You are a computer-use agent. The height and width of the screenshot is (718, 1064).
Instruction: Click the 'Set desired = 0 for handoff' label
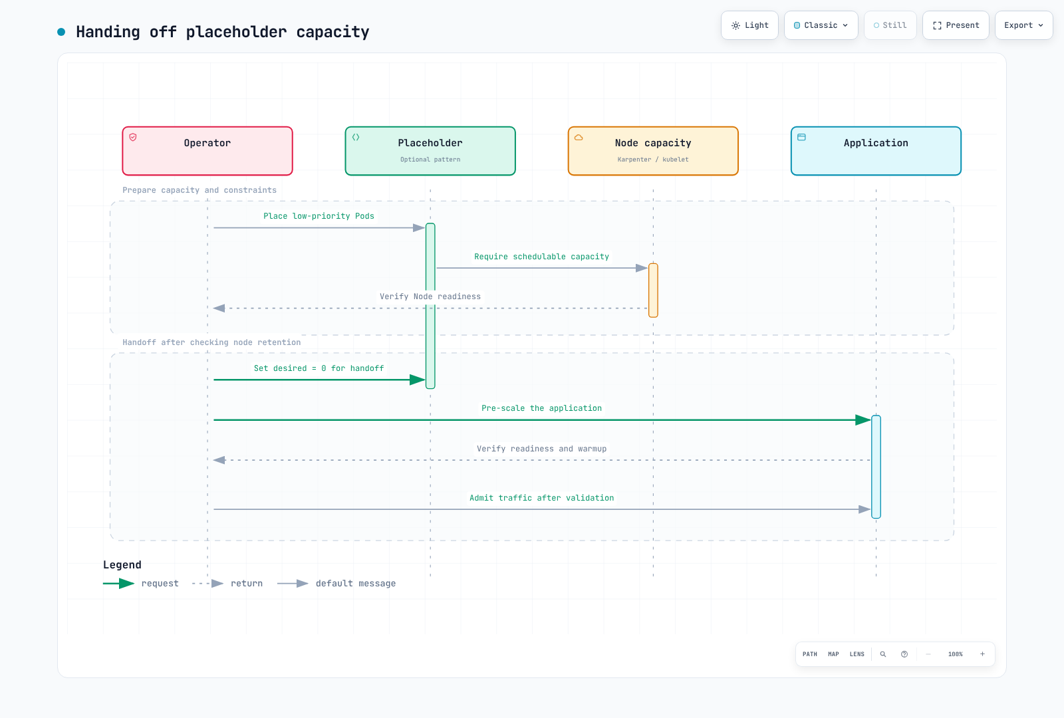pos(319,368)
